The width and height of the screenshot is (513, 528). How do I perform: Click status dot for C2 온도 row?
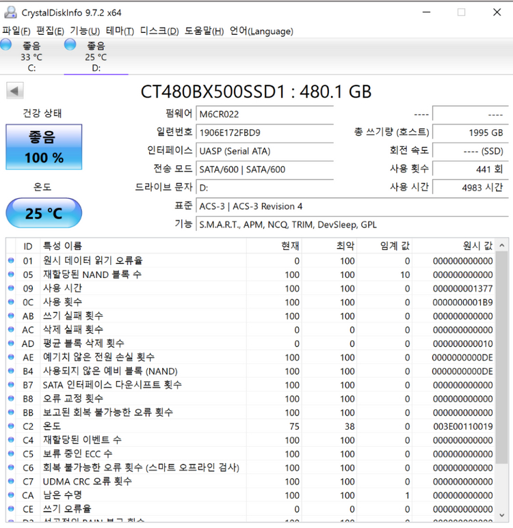pyautogui.click(x=11, y=426)
